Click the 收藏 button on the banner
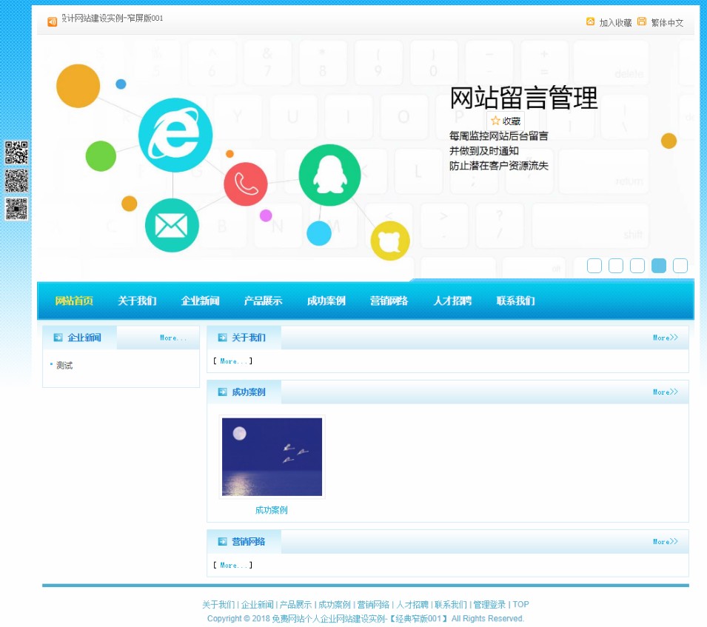Viewport: 707px width, 627px height. [x=506, y=121]
